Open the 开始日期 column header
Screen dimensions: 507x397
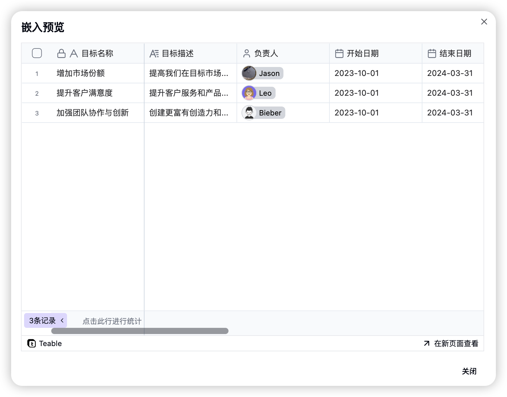coord(376,53)
